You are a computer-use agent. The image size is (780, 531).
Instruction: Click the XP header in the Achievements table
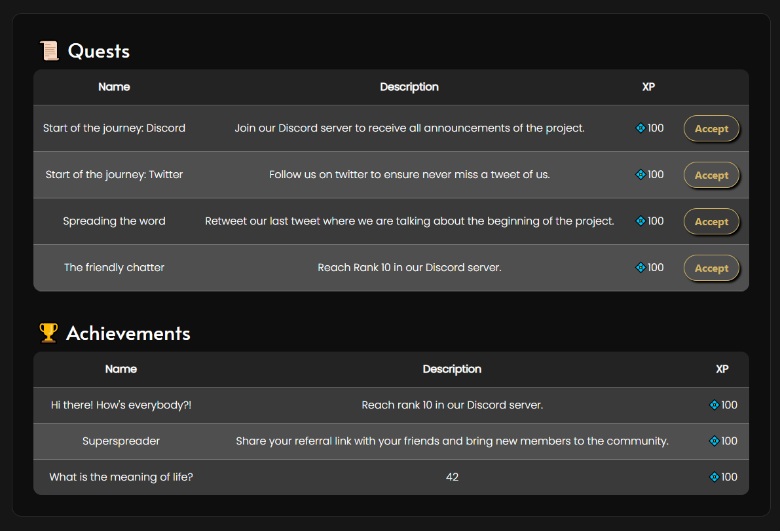pos(722,369)
